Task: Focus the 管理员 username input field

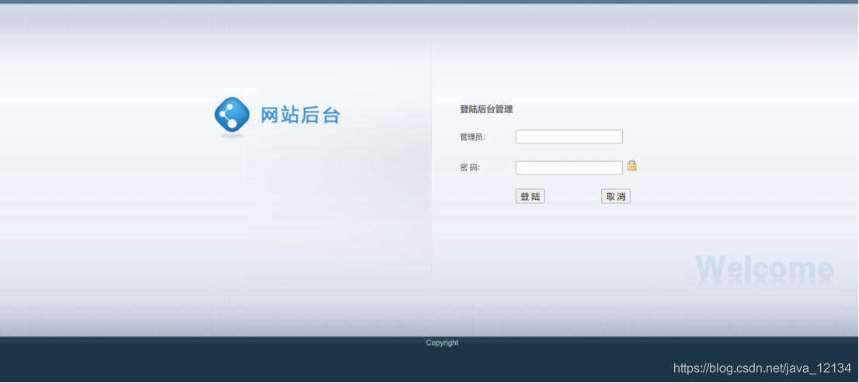Action: 569,136
